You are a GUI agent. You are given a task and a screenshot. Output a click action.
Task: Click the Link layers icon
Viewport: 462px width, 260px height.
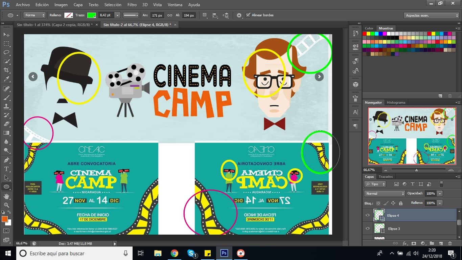click(x=395, y=243)
